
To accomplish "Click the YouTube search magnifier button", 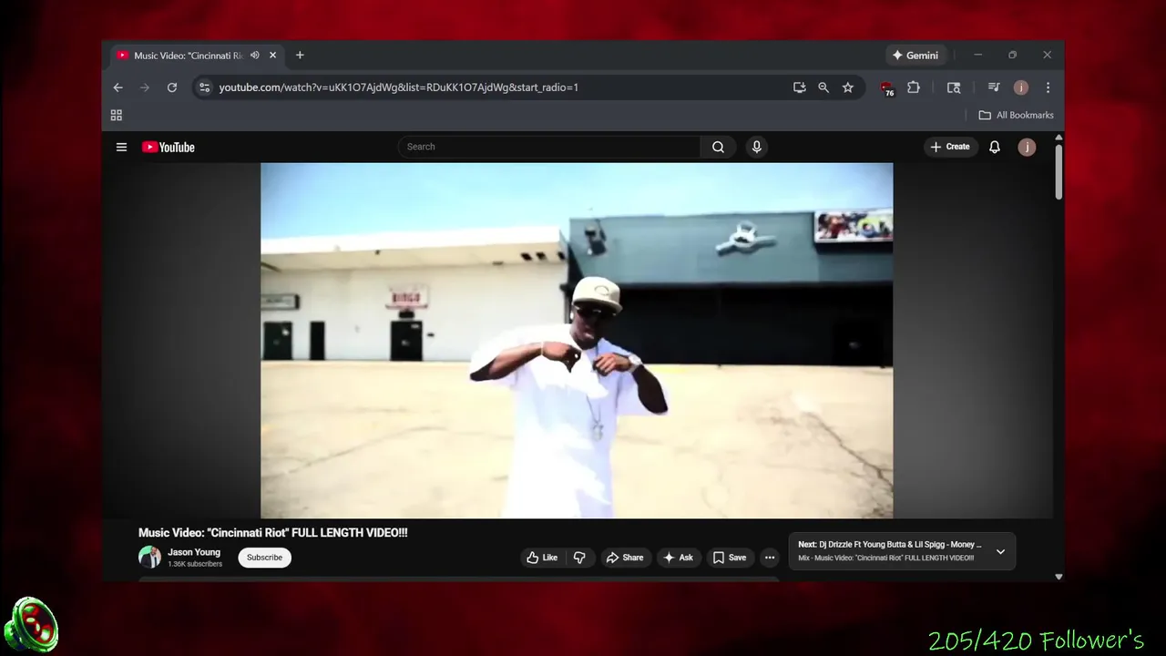I will click(x=719, y=147).
